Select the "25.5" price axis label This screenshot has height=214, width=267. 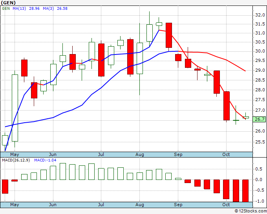260,142
